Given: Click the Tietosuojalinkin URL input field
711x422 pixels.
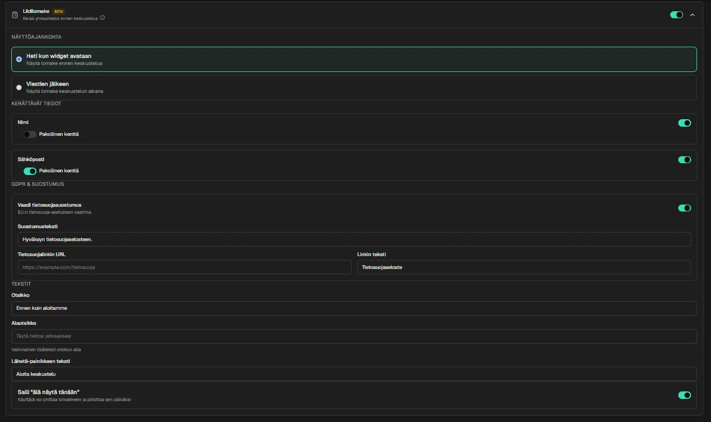Looking at the screenshot, I should tap(184, 267).
